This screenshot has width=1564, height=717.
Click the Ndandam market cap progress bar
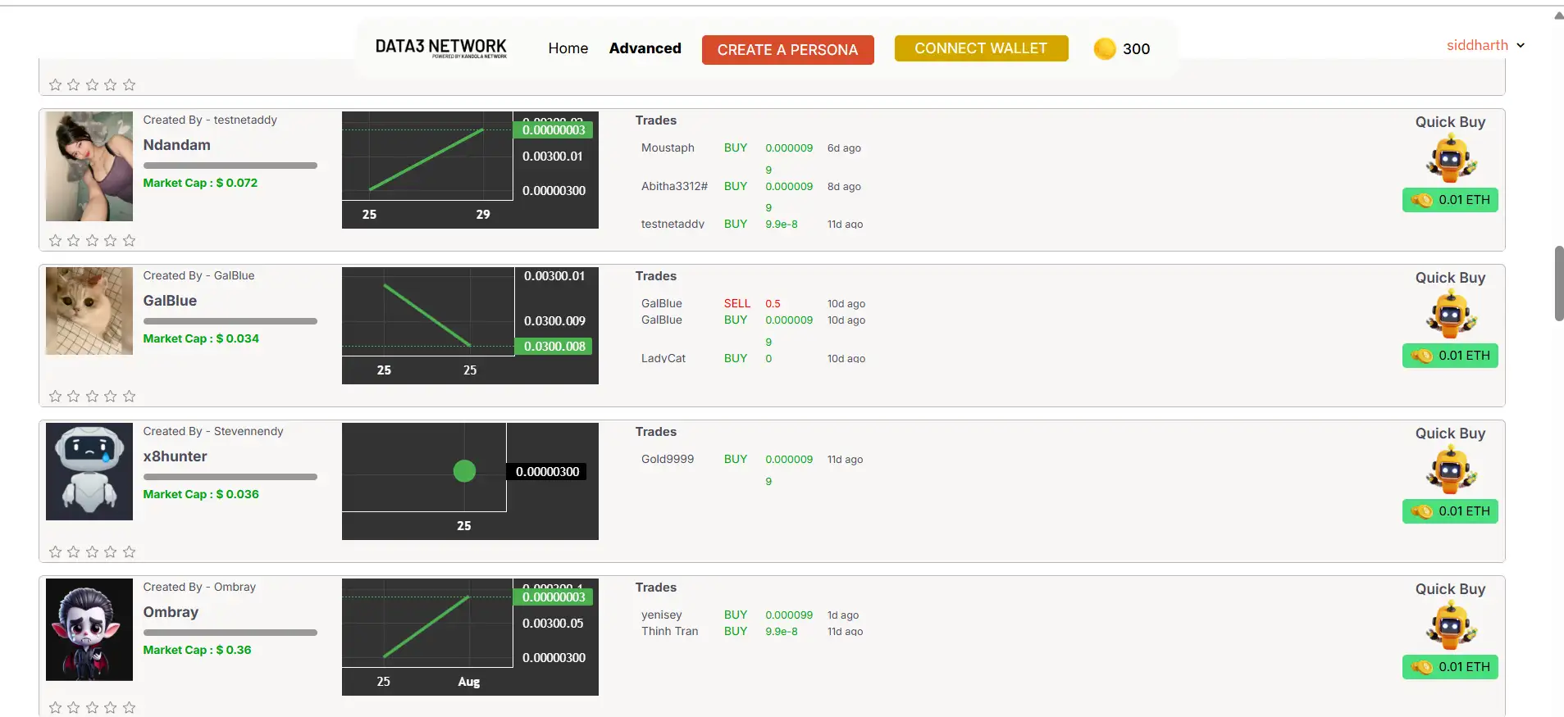(230, 166)
